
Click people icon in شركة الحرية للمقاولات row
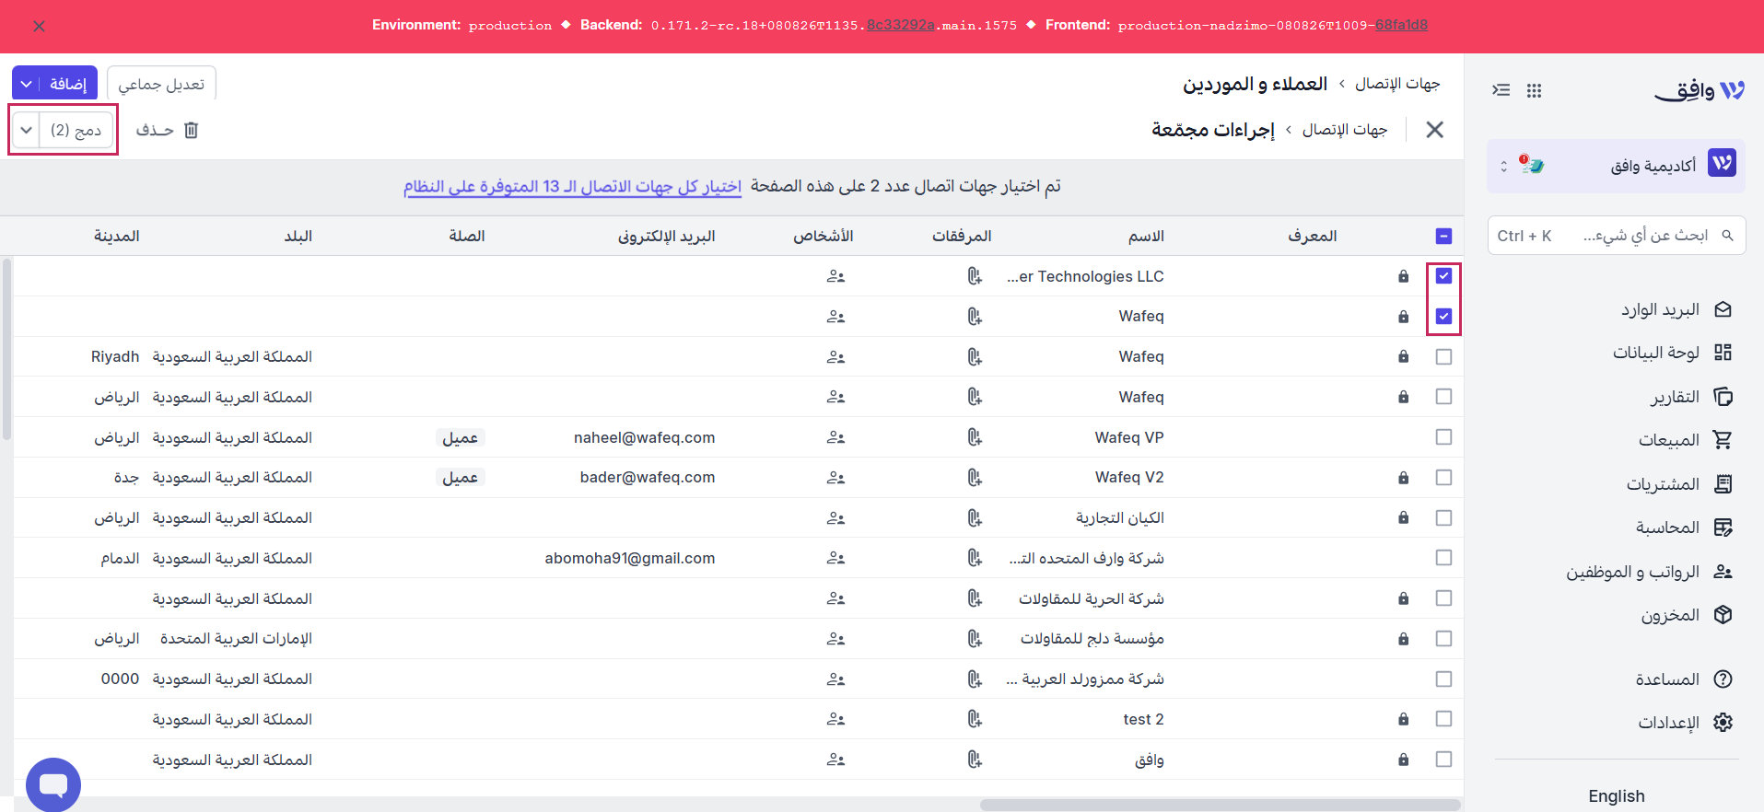point(835,598)
